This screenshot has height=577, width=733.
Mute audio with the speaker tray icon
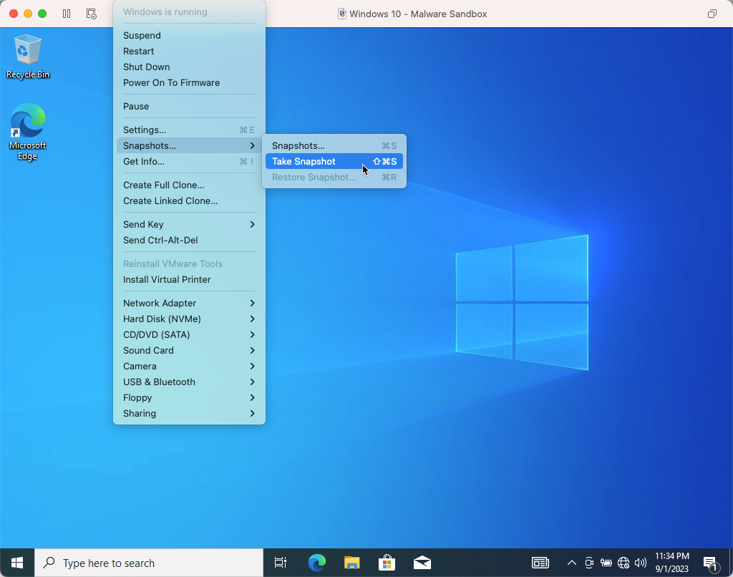640,563
